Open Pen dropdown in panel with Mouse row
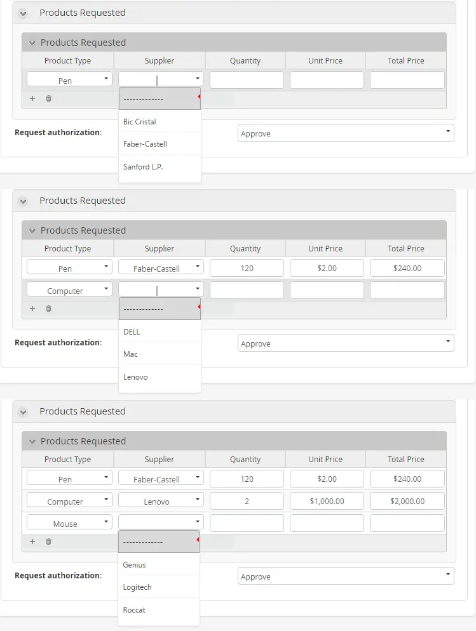 click(69, 477)
